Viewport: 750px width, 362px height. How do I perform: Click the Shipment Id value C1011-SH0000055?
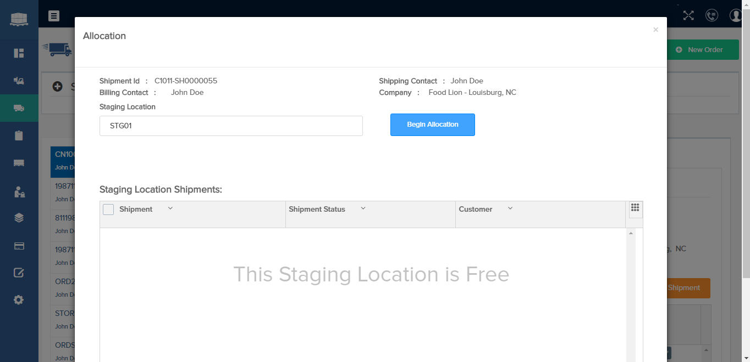click(x=186, y=81)
